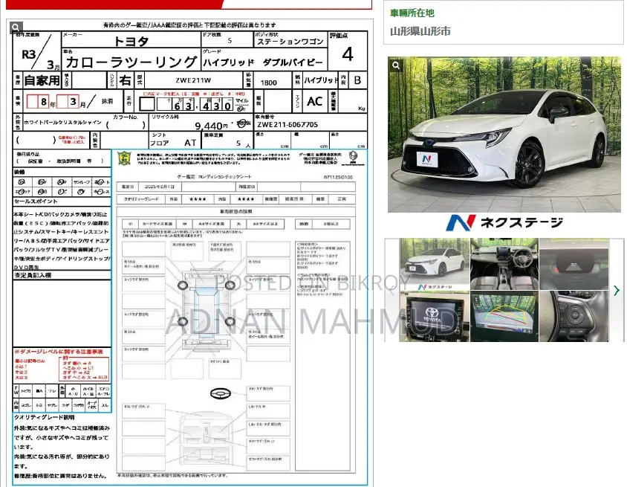Screen dimensions: 627x487
Task: Click the model code ZWE211W
Action: pyautogui.click(x=193, y=80)
